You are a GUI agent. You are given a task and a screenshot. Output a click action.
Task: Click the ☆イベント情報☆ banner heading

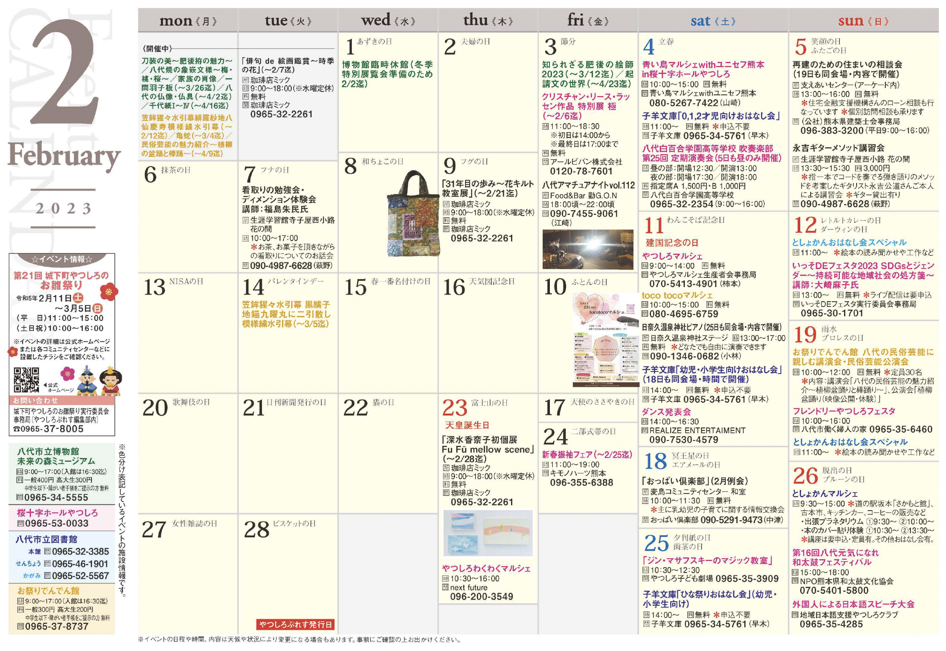click(62, 259)
